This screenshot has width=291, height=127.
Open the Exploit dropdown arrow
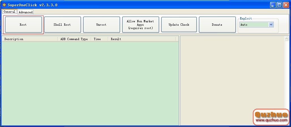[271, 25]
